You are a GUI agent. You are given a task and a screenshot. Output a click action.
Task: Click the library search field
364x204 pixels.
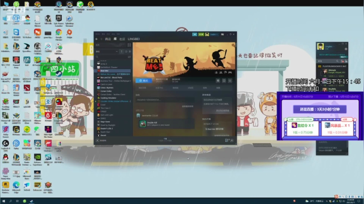[111, 57]
